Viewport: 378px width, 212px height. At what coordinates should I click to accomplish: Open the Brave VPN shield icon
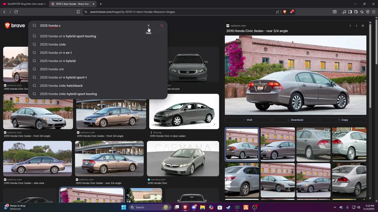point(368,12)
